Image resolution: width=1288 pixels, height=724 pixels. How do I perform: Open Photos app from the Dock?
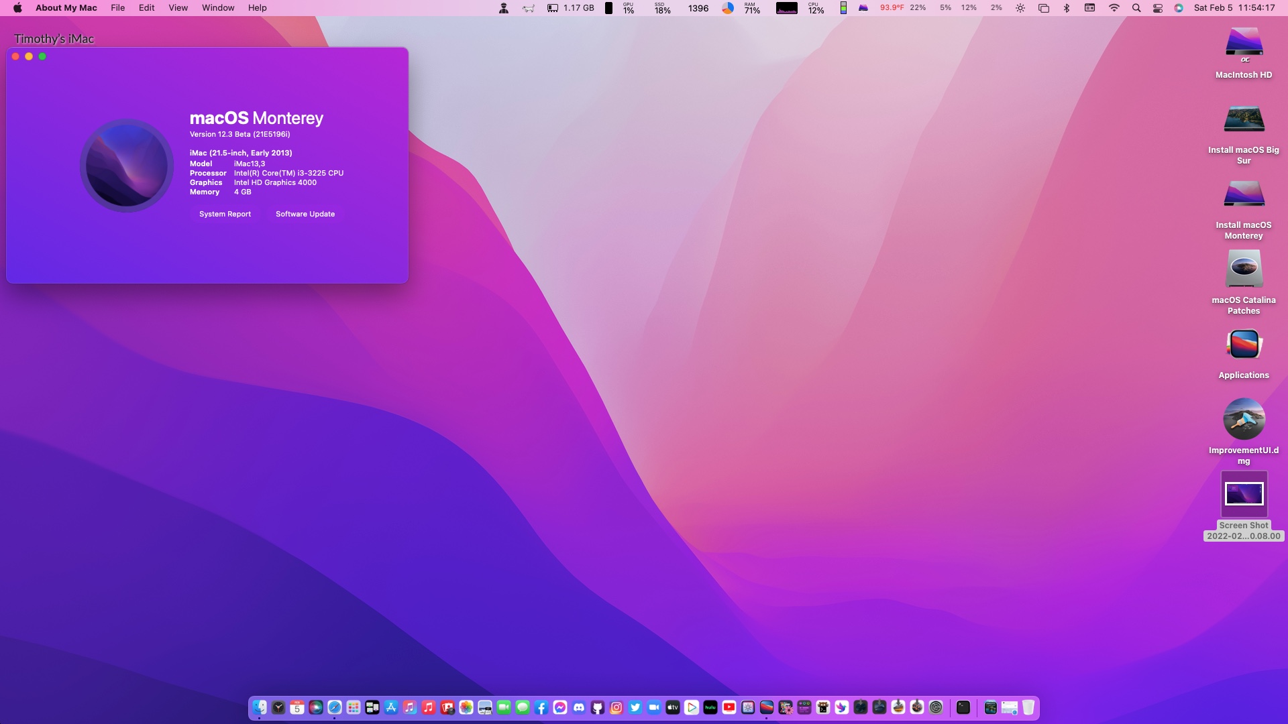pyautogui.click(x=466, y=707)
